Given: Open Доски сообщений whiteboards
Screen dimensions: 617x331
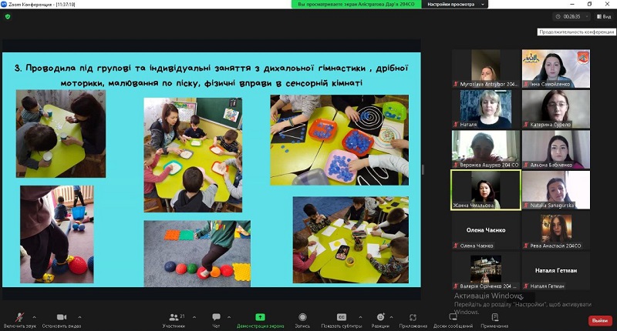Looking at the screenshot, I should [453, 319].
